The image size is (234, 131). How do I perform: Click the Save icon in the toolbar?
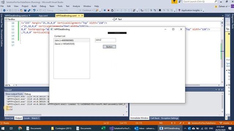click(x=25, y=11)
